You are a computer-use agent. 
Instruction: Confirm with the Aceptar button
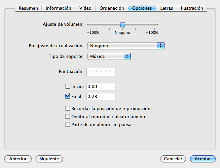pos(203,159)
